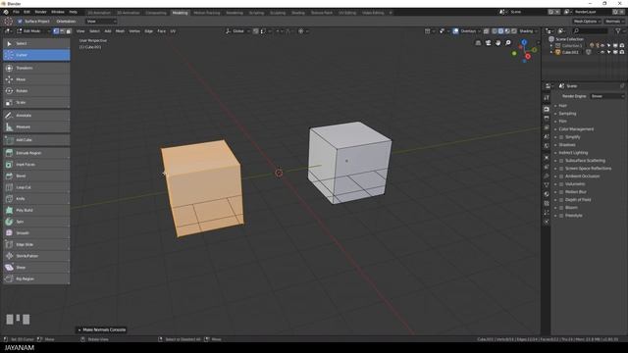
Task: Choose the Add Cube tool
Action: coord(36,140)
